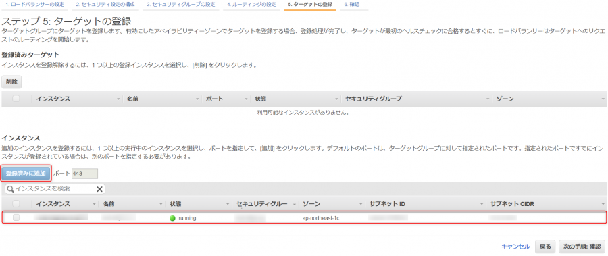Toggle select-all checkbox in the インスタンス table header

(16, 203)
